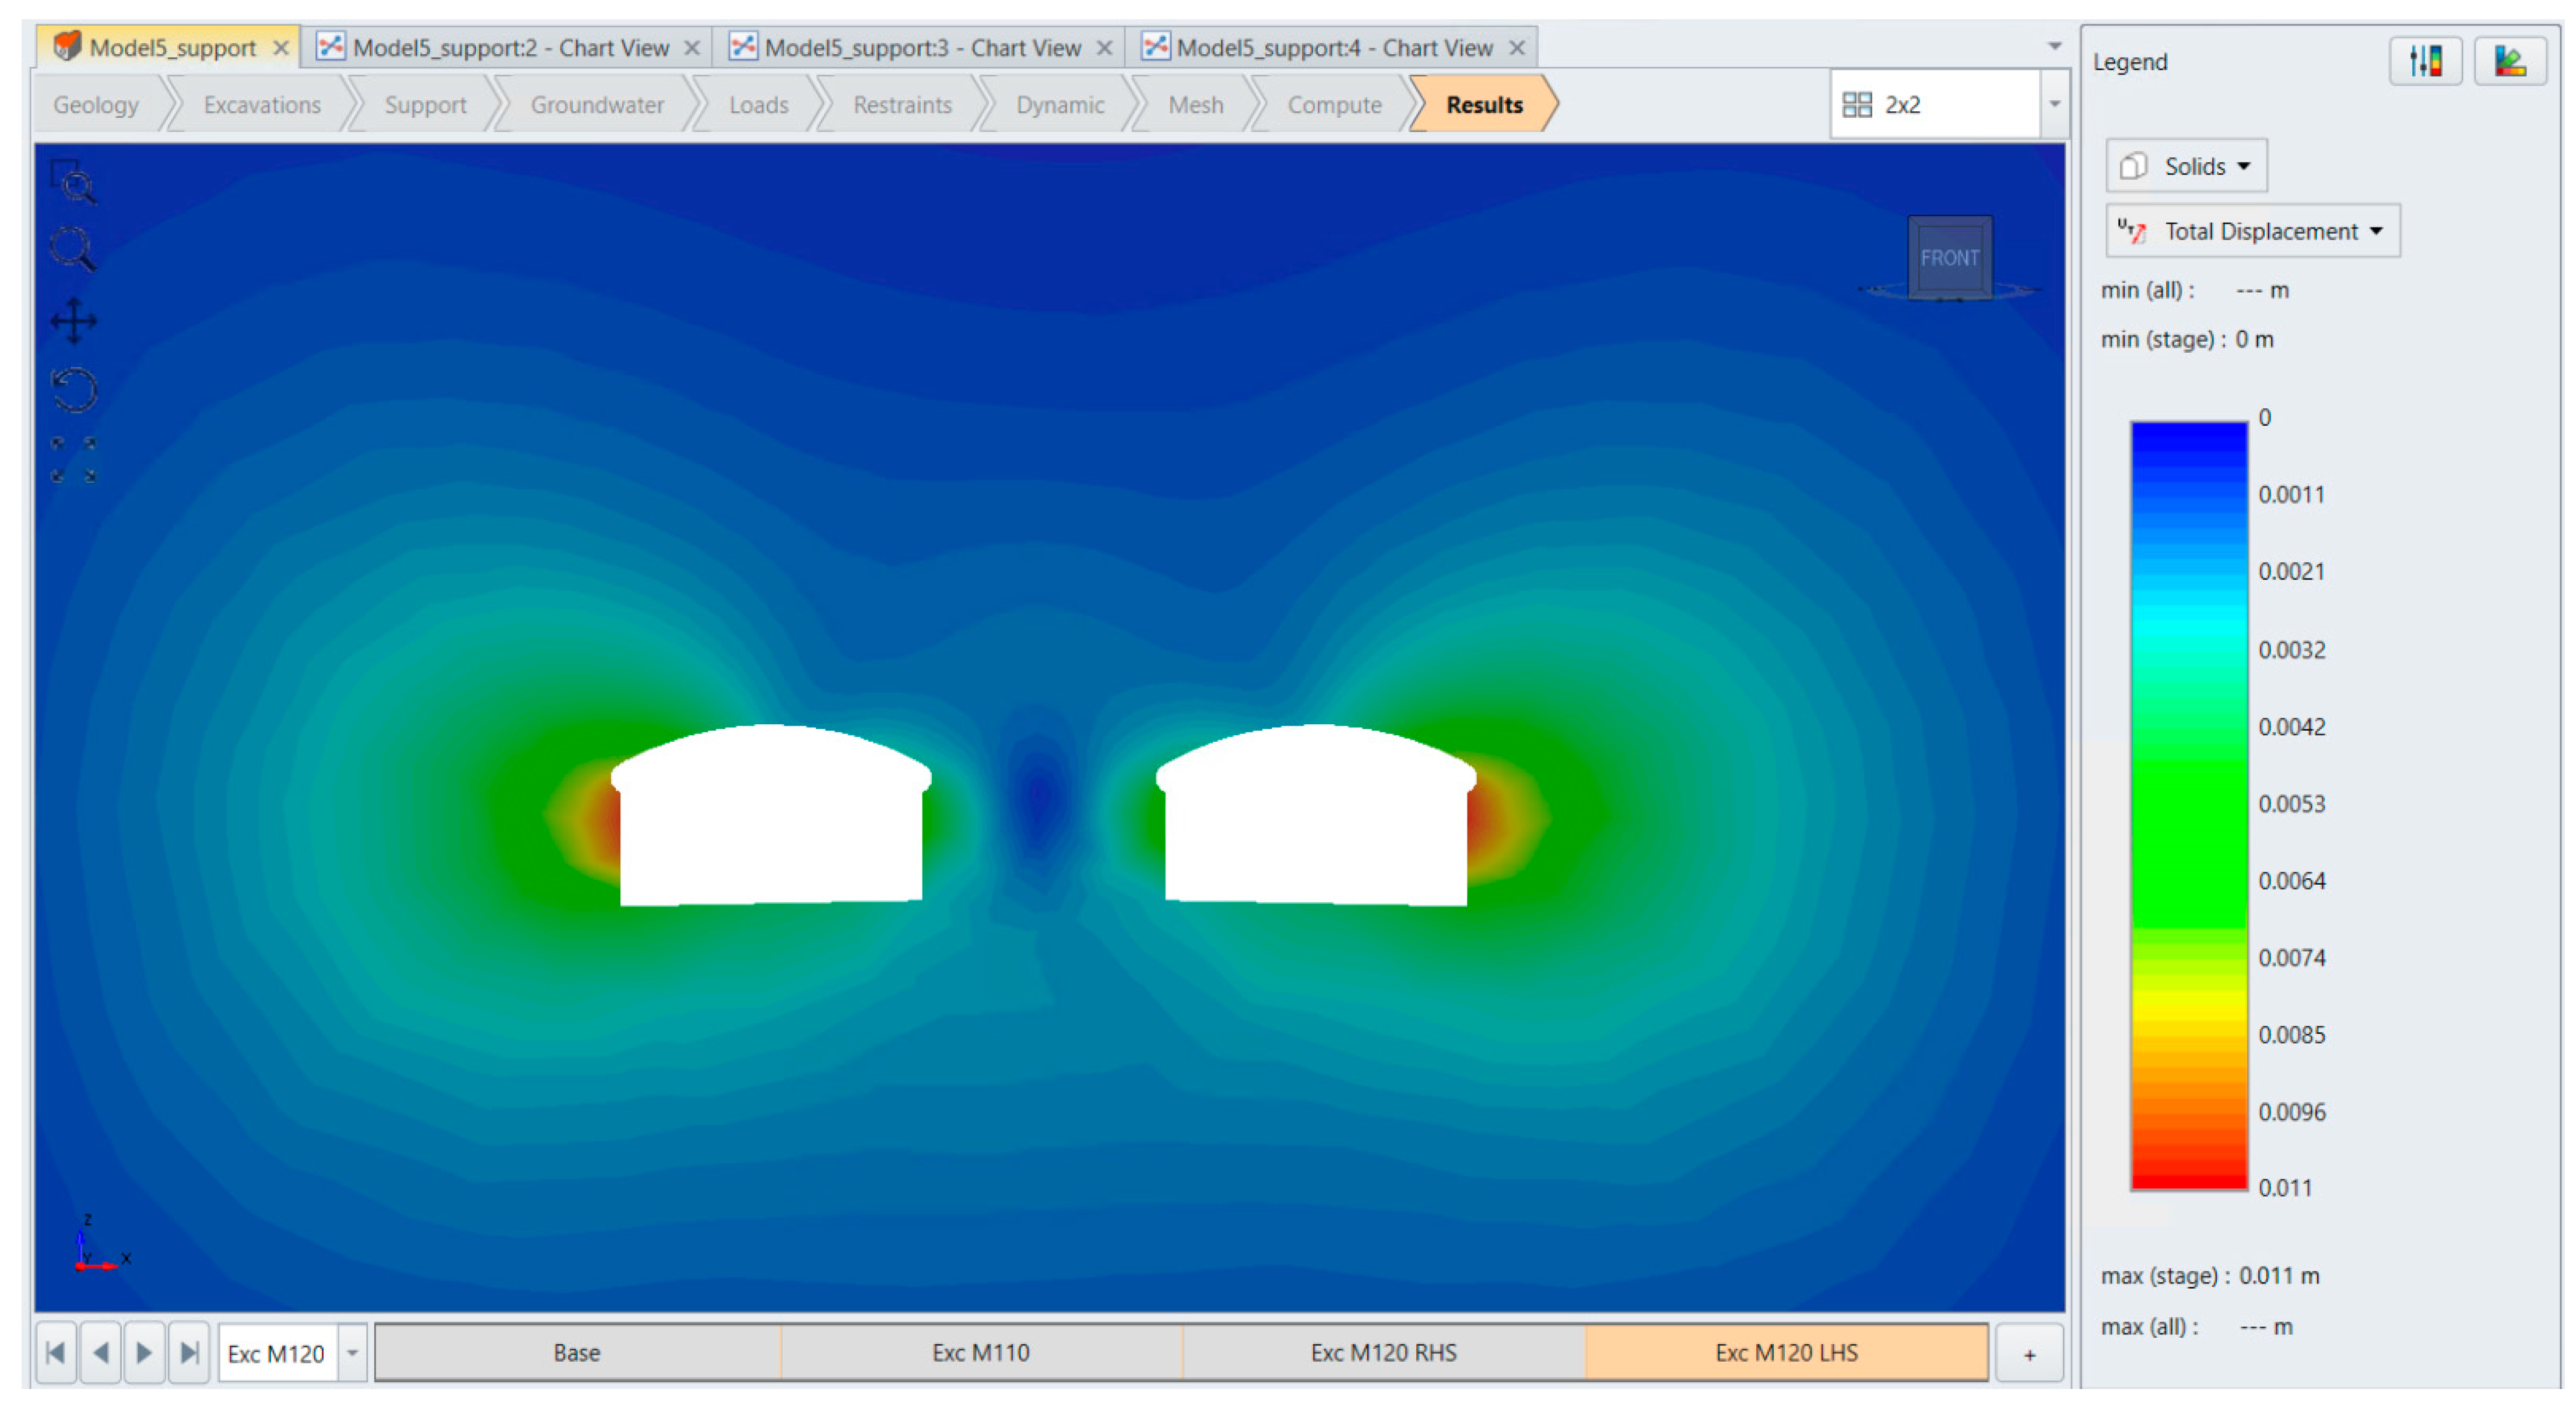Close the Model5_support:2 Chart View tab

[692, 47]
